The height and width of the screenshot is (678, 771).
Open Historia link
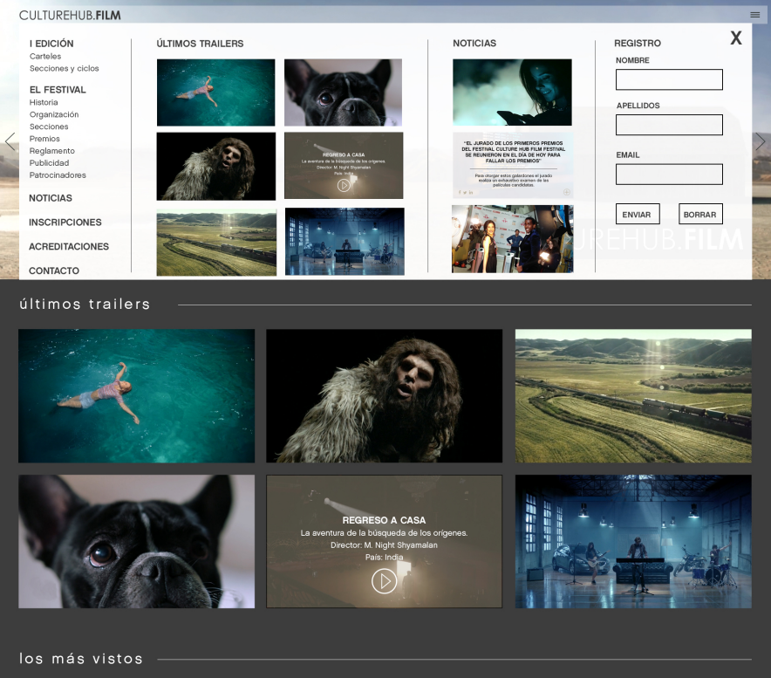(44, 102)
